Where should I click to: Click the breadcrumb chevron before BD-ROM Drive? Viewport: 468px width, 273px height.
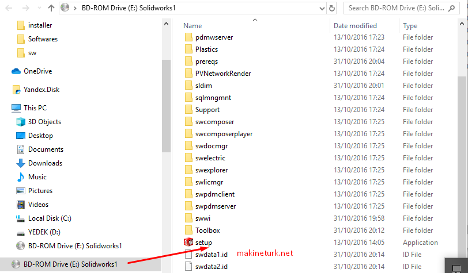75,9
